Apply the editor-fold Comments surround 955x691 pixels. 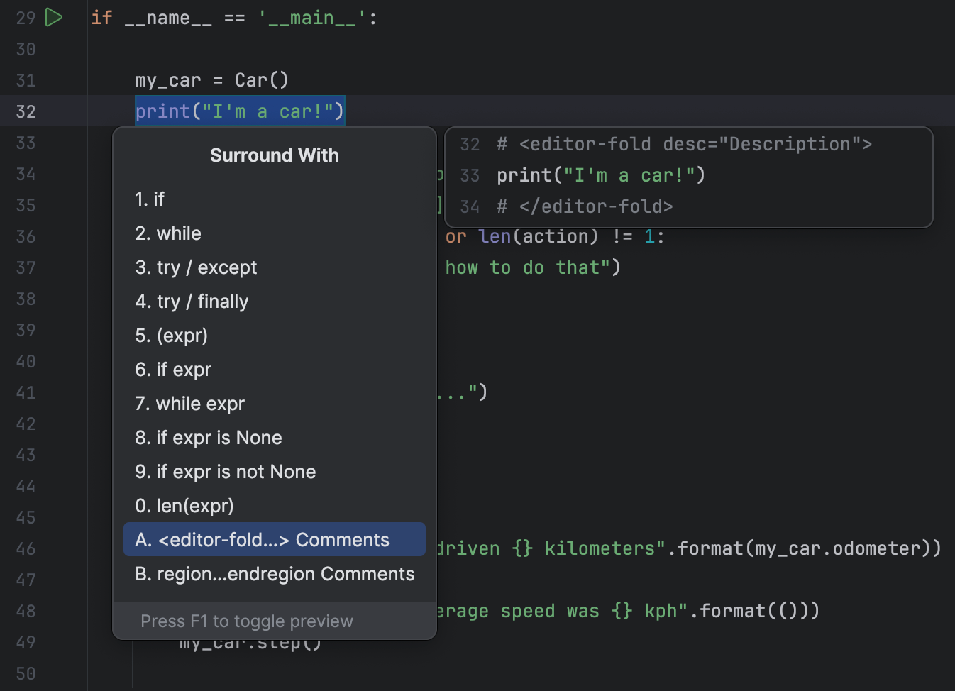(x=263, y=539)
